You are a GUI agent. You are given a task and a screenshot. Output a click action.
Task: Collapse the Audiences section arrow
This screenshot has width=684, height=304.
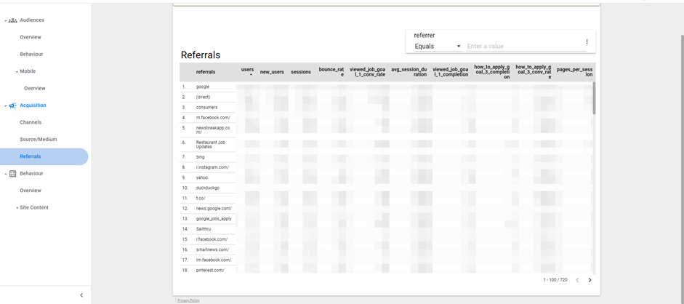pyautogui.click(x=5, y=20)
